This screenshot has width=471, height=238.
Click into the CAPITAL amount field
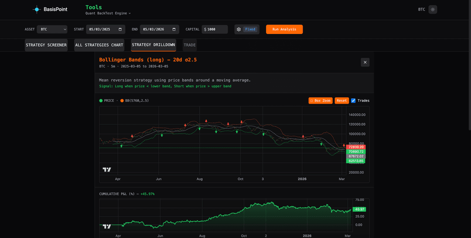coord(217,30)
